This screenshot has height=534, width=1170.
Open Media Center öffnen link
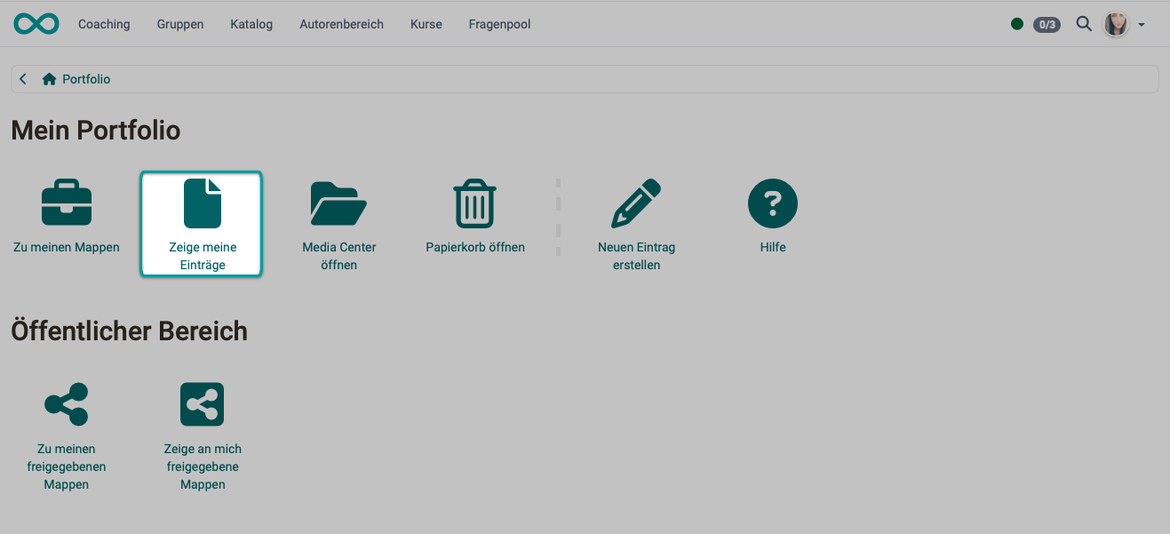[x=338, y=256]
